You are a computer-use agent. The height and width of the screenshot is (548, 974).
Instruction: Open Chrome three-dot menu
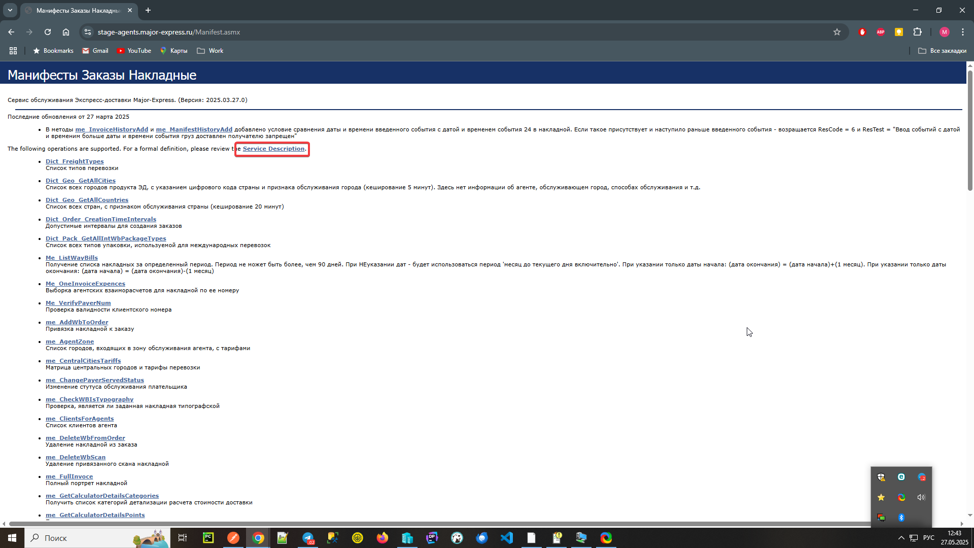point(963,32)
